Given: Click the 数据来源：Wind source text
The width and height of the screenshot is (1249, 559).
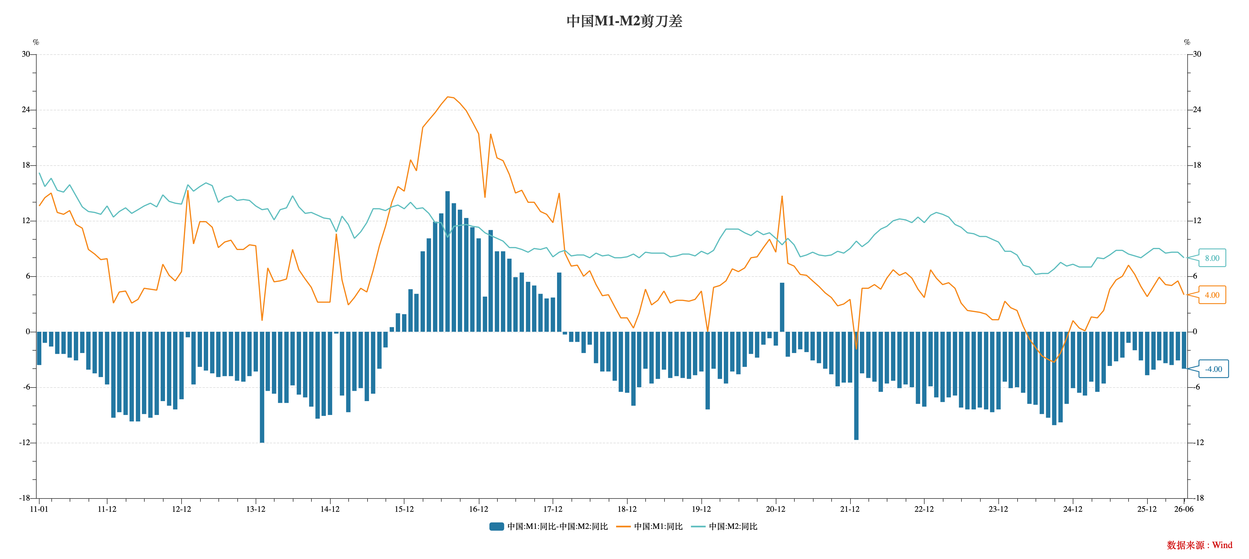Looking at the screenshot, I should 1199,545.
